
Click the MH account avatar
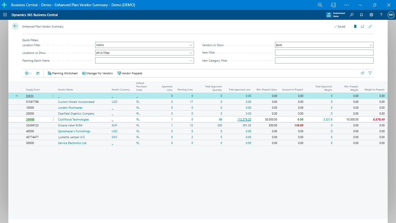click(391, 15)
